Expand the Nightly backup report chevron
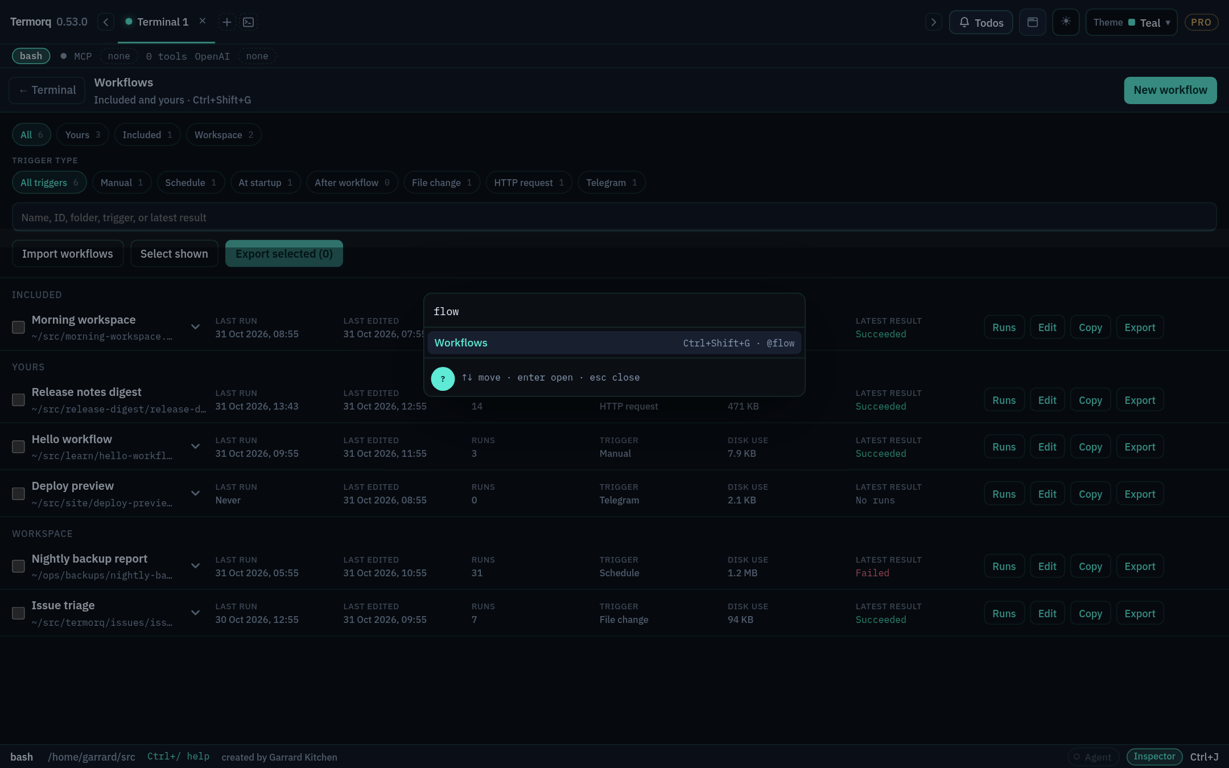Viewport: 1229px width, 768px height. 195,566
